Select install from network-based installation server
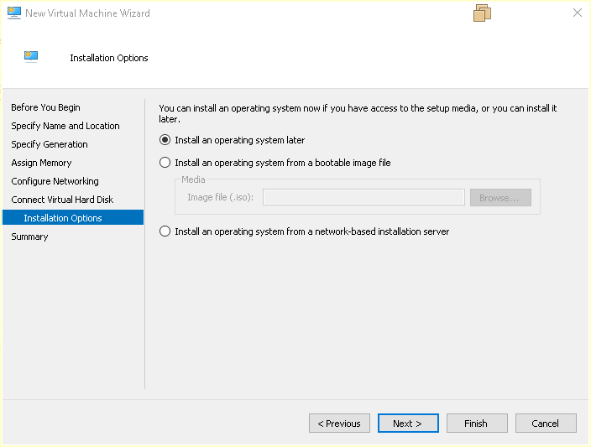Screen dimensions: 591x447 coord(165,231)
